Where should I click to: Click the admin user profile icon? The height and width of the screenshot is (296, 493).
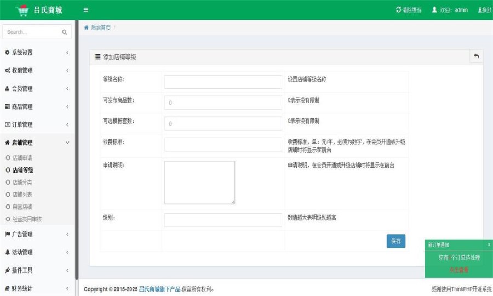(x=434, y=10)
